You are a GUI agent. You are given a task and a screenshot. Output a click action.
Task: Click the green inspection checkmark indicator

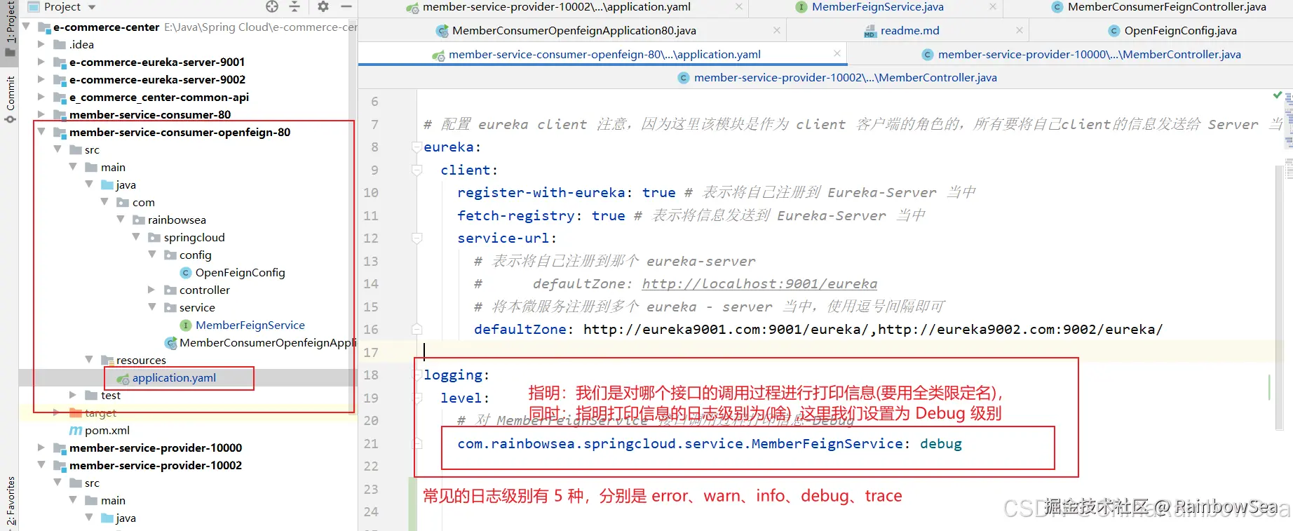point(1277,95)
